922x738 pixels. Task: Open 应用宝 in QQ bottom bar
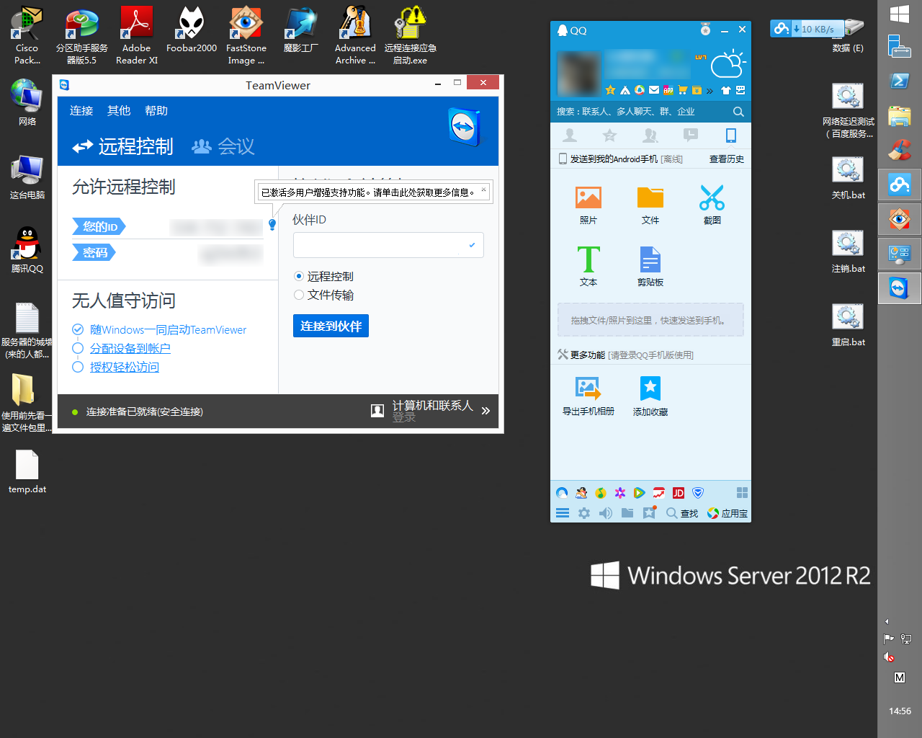click(x=727, y=513)
